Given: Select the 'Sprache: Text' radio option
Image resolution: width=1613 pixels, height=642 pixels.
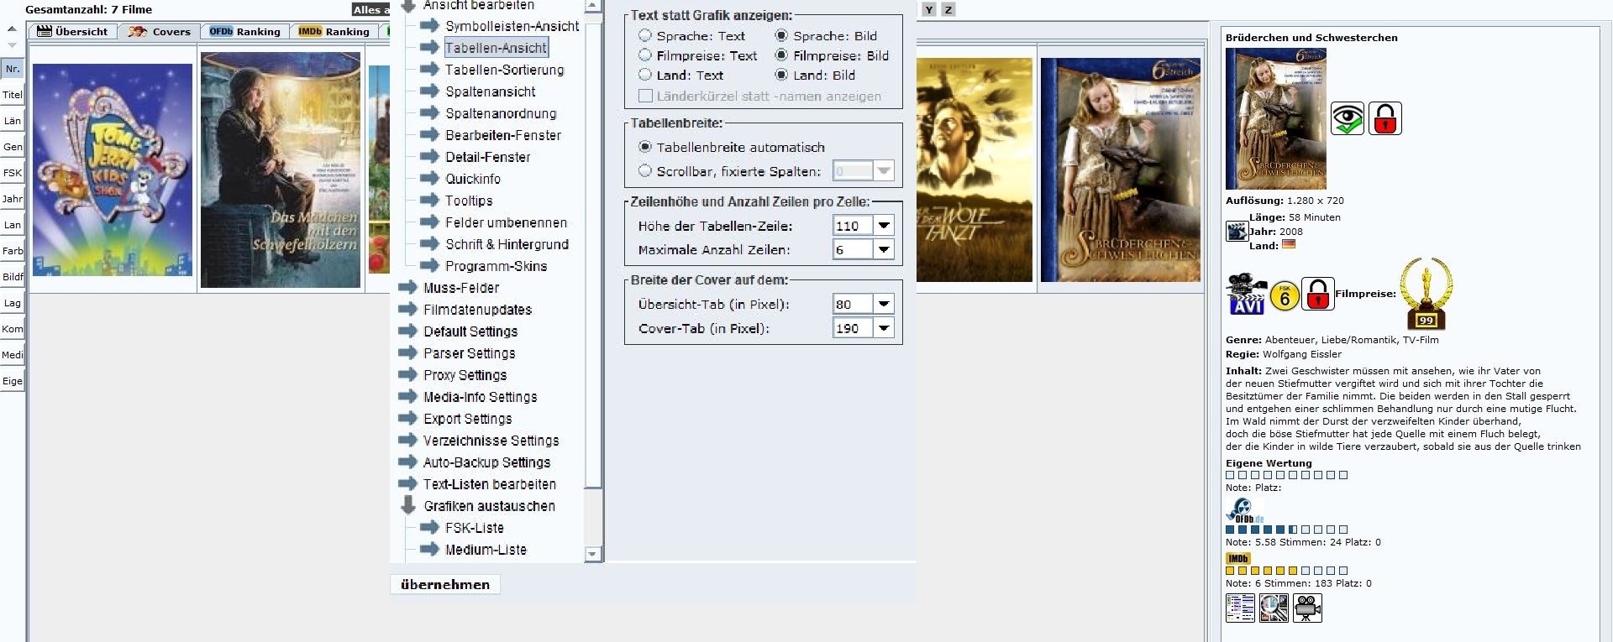Looking at the screenshot, I should 645,36.
